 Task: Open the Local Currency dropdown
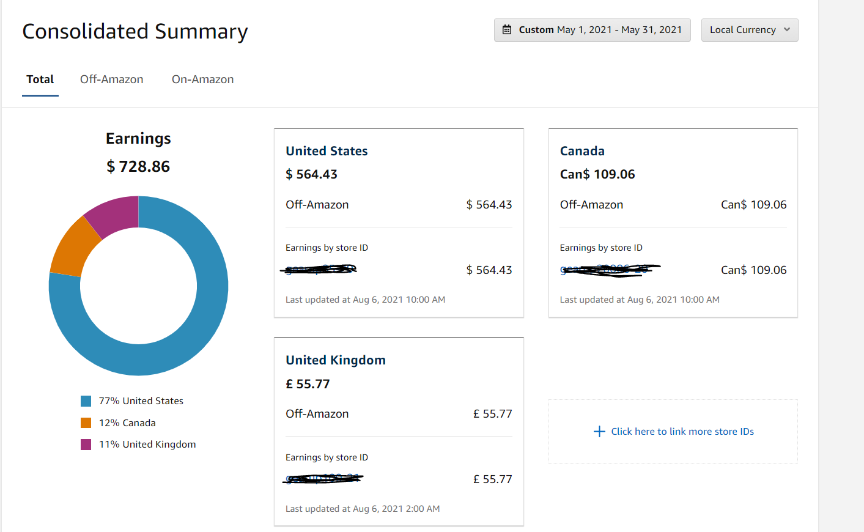[x=750, y=30]
